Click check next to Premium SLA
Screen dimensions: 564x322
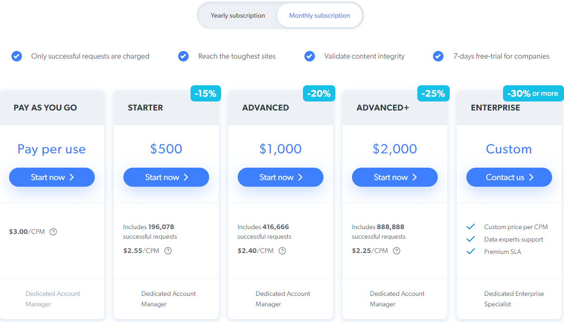point(471,252)
